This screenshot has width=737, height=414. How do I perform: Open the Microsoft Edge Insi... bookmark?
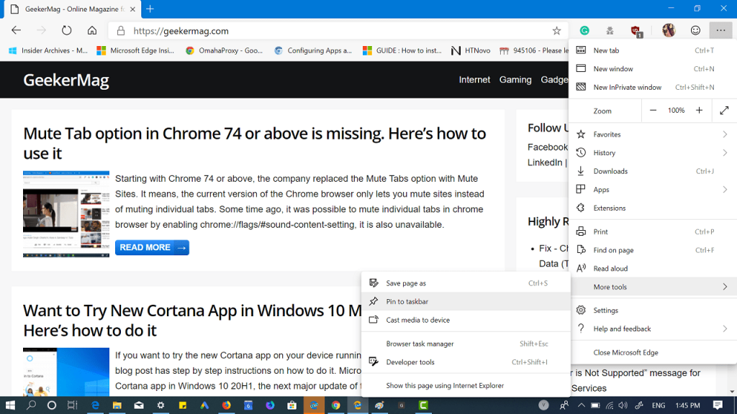tap(135, 50)
